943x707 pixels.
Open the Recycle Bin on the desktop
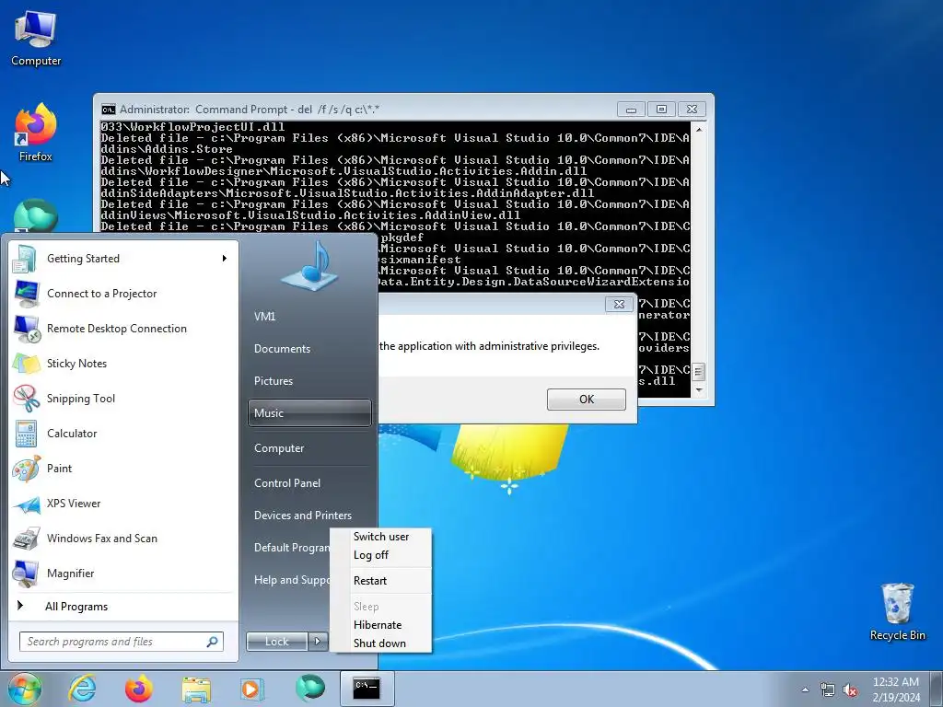(897, 611)
